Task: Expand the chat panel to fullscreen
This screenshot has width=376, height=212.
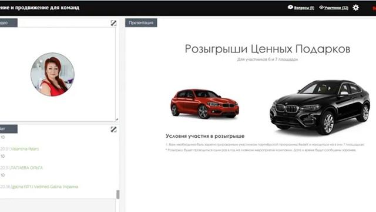Action: 113,130
